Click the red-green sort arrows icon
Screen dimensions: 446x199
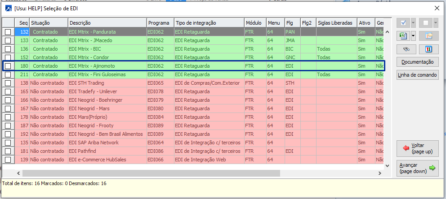pos(429,49)
